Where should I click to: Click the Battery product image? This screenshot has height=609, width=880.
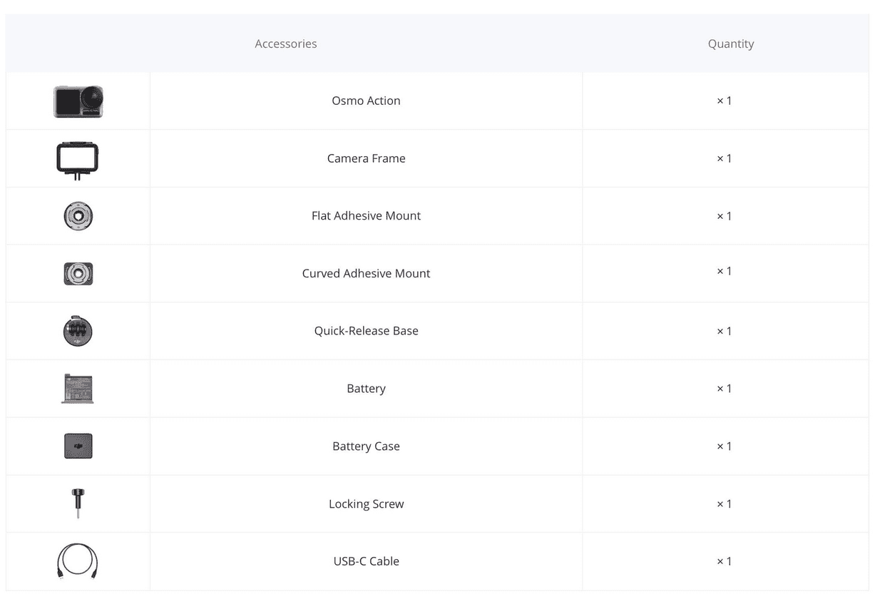click(x=78, y=389)
